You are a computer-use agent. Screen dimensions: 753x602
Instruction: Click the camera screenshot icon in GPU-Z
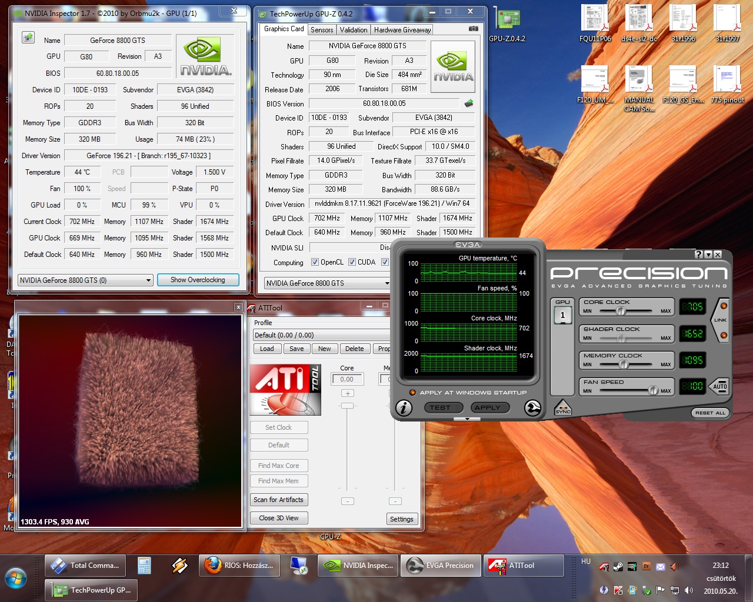pos(473,29)
